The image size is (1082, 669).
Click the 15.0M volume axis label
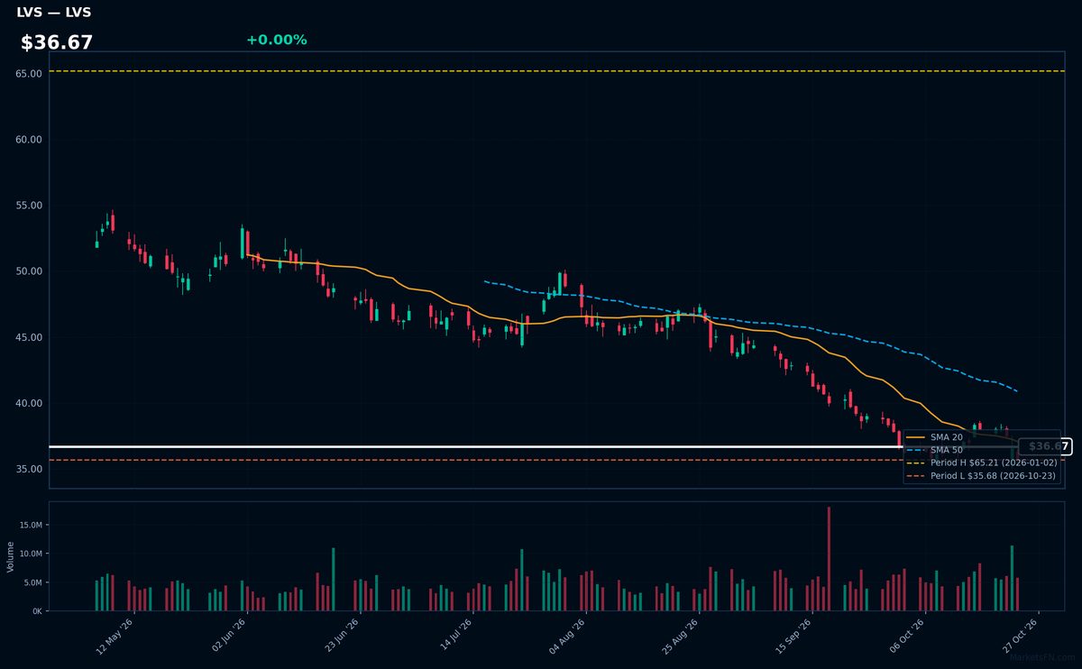31,525
